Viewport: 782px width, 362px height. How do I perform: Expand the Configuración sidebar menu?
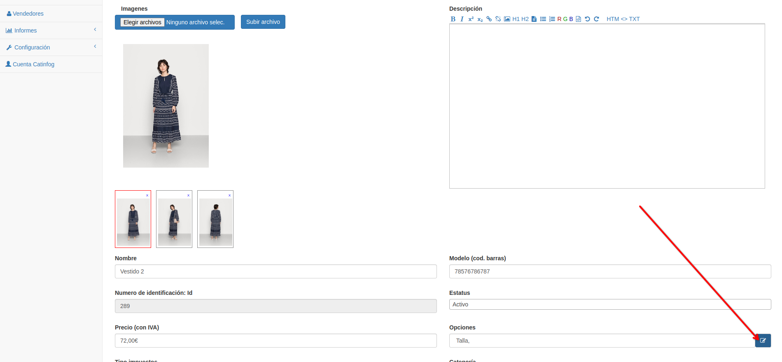point(51,47)
